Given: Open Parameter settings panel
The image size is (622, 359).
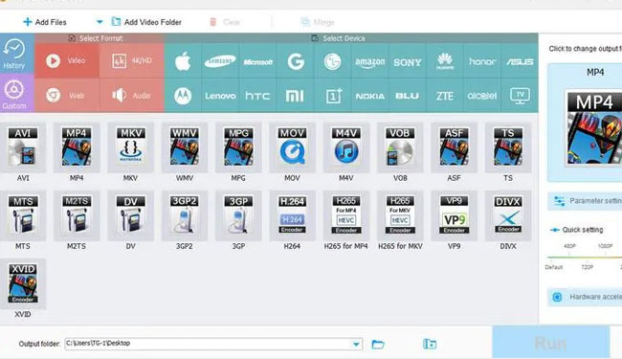Looking at the screenshot, I should [x=585, y=201].
